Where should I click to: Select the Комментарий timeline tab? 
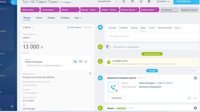pos(165,28)
